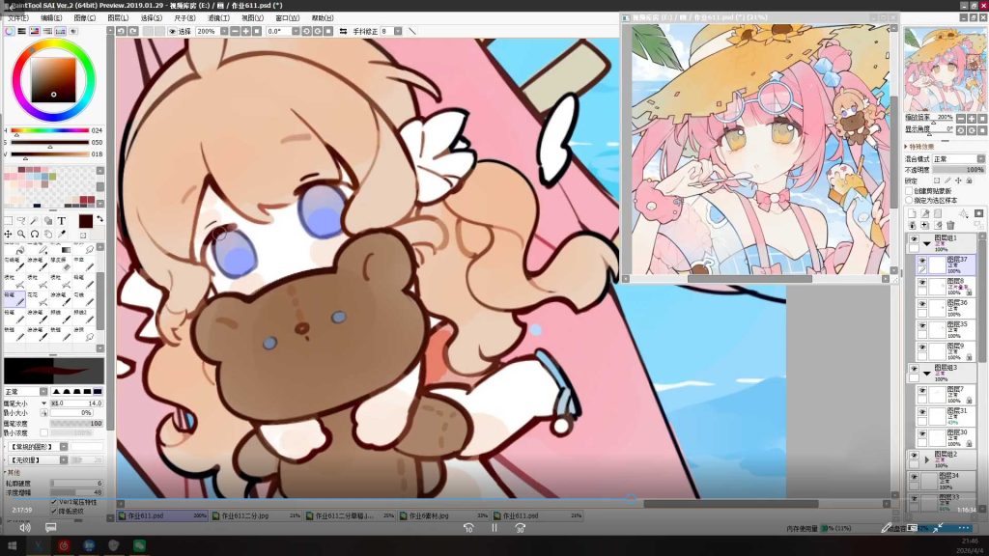Adjust the brush size slider
This screenshot has height=556, width=989.
coord(76,403)
